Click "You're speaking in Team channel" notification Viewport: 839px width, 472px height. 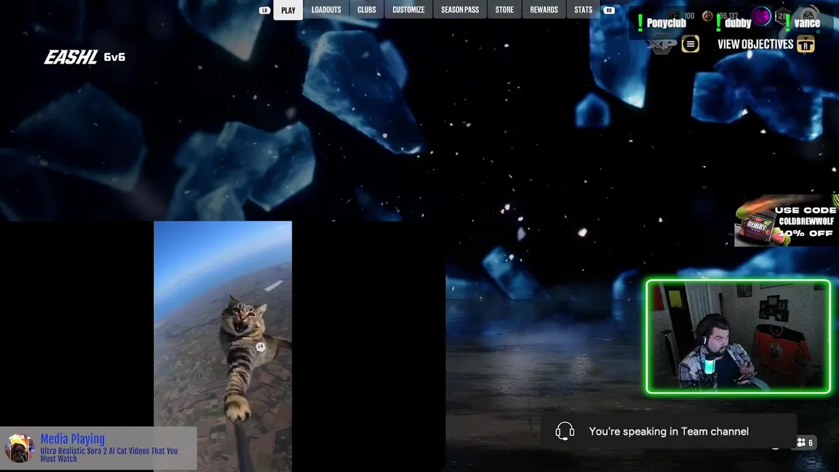tap(669, 431)
